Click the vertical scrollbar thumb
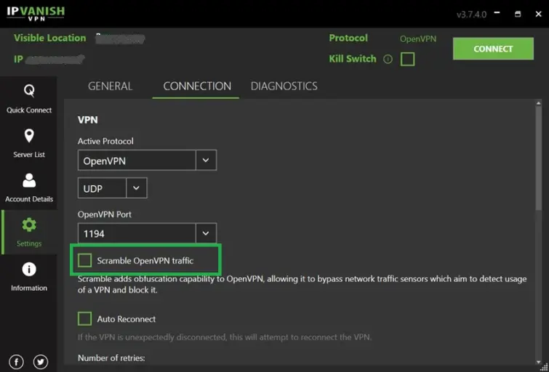 [x=539, y=158]
